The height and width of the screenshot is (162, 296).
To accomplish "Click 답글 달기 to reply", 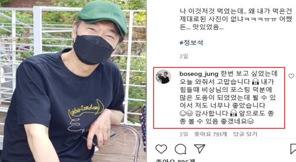I will (x=245, y=134).
